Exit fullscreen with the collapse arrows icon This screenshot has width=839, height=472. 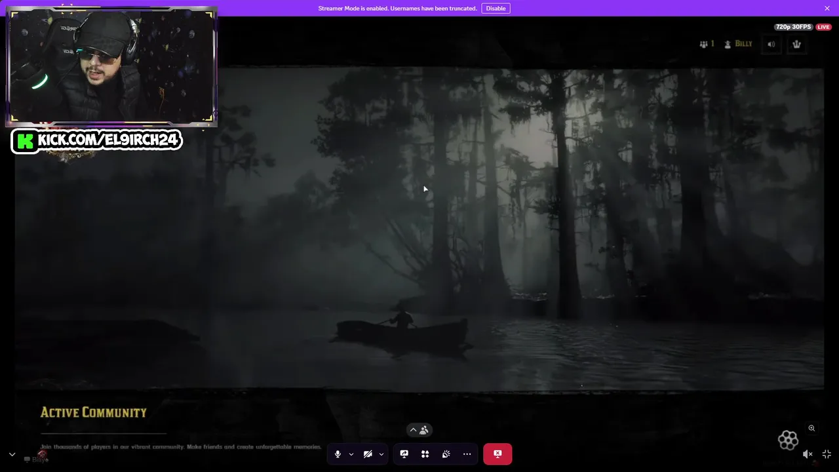coord(827,454)
